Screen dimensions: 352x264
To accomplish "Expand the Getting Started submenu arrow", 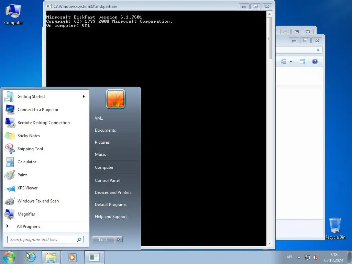I will tap(84, 97).
